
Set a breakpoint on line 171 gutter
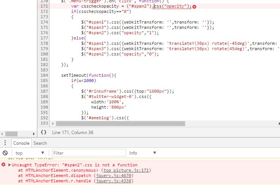[x=44, y=6]
